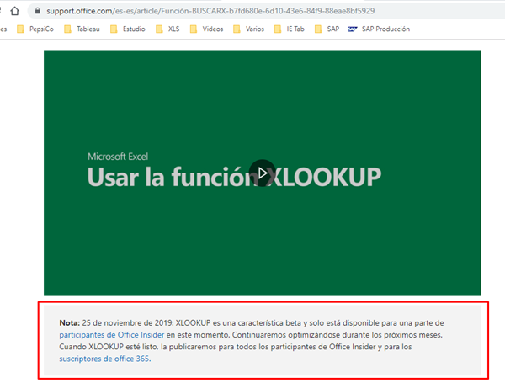Click the browser Home icon

pos(14,11)
